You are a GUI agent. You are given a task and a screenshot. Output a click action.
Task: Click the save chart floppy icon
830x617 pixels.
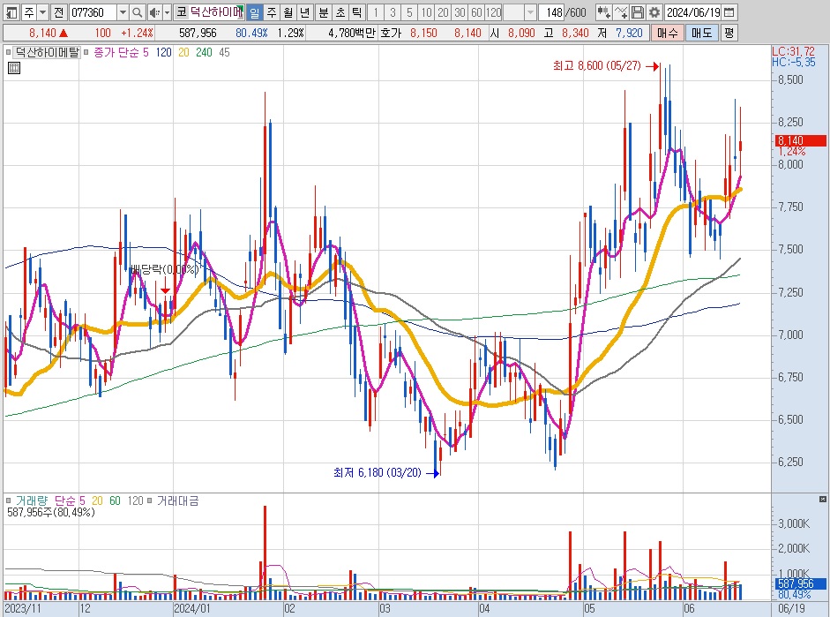[638, 12]
